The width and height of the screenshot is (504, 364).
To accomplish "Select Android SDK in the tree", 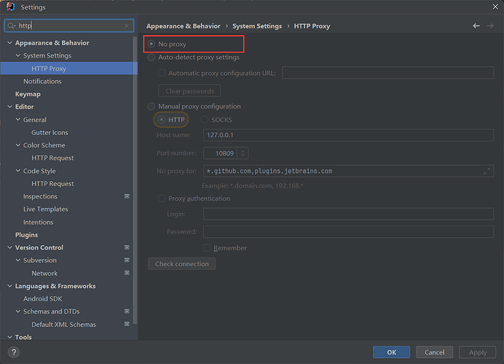I will 42,298.
